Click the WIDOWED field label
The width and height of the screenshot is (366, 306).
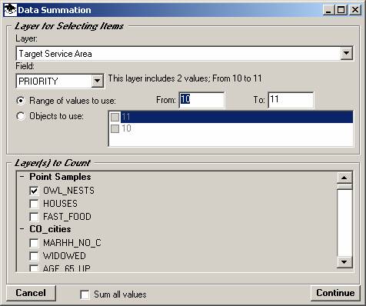(65, 256)
